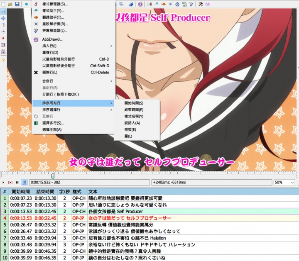Select 以當前影格前分割行 menu item
This screenshot has width=299, height=261.
click(74, 59)
